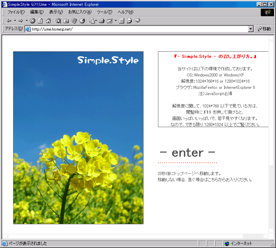Viewport: 276px width, 248px height.
Task: Click the 移動 (Go) button
Action: click(x=264, y=29)
